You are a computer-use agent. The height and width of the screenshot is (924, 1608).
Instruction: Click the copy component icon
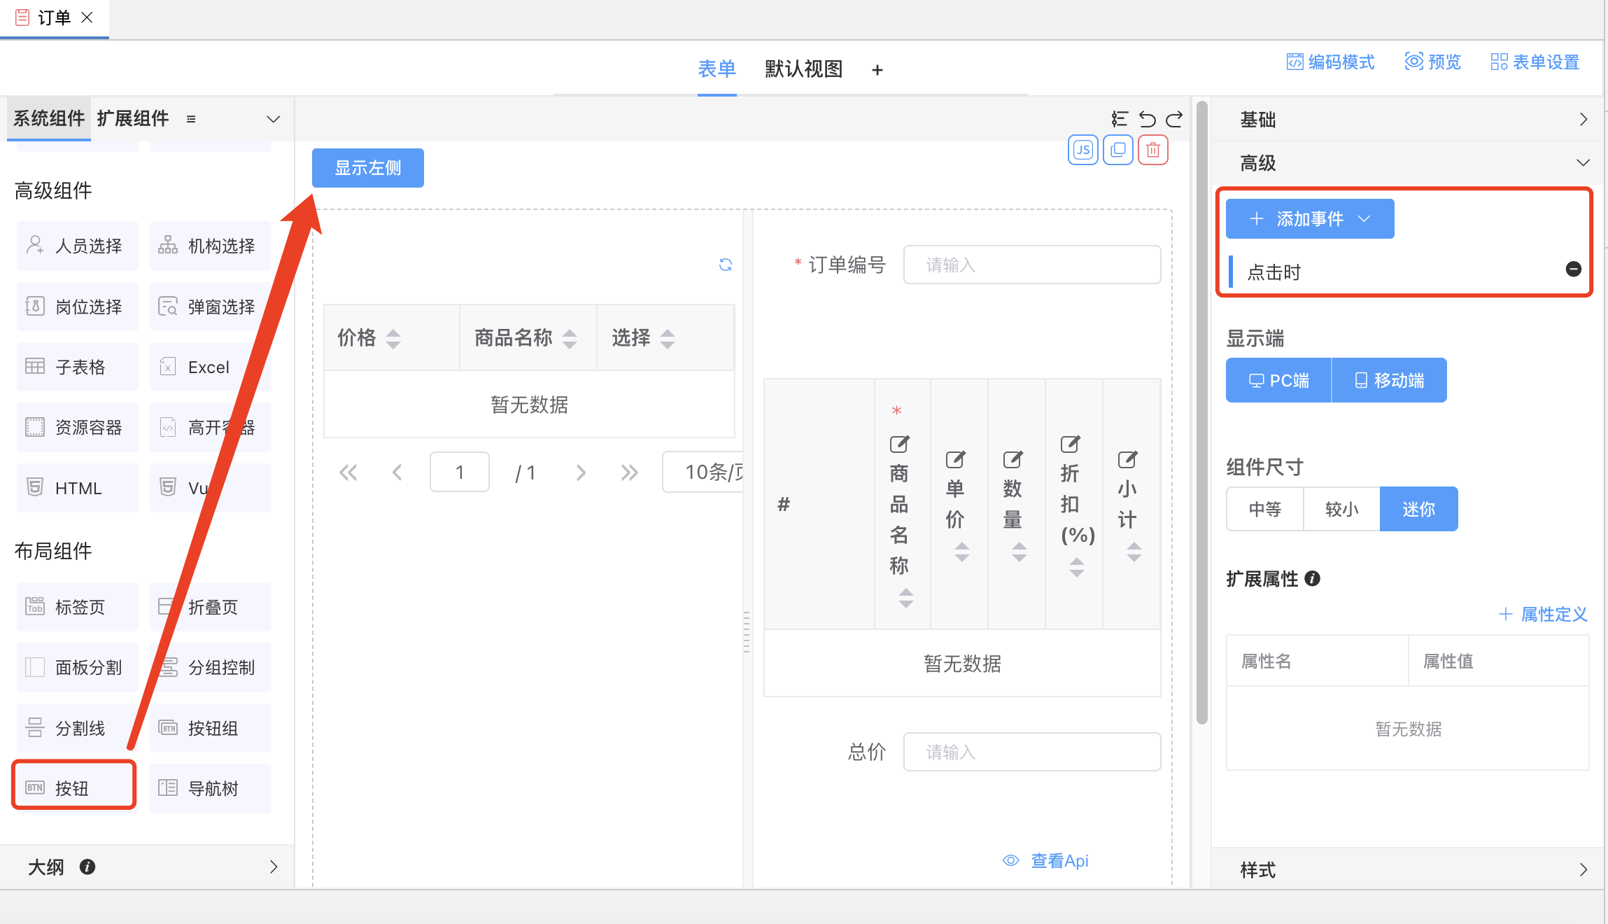click(1117, 150)
